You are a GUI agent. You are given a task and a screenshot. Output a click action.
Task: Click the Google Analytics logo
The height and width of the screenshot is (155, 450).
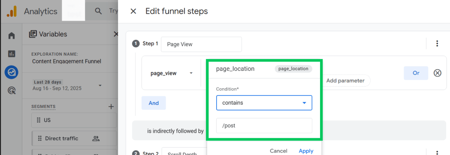12,12
